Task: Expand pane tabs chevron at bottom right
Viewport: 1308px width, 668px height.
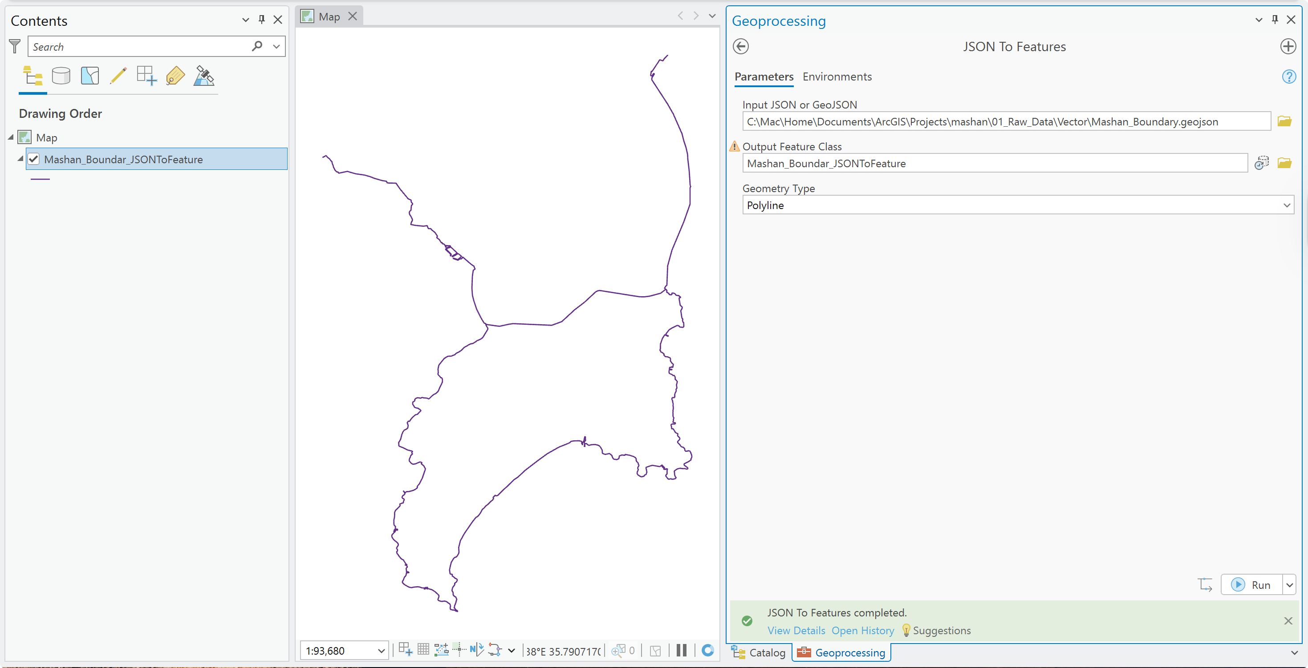Action: pyautogui.click(x=1294, y=653)
